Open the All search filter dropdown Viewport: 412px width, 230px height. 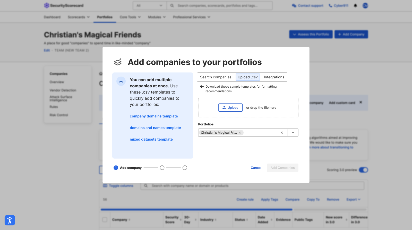click(150, 5)
